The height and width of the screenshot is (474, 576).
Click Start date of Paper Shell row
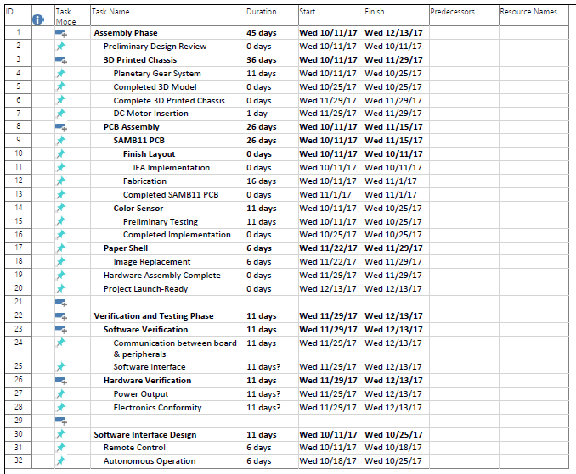pyautogui.click(x=331, y=248)
